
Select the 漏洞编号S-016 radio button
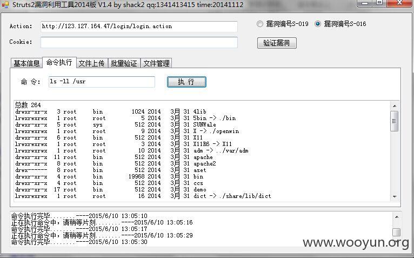point(340,24)
